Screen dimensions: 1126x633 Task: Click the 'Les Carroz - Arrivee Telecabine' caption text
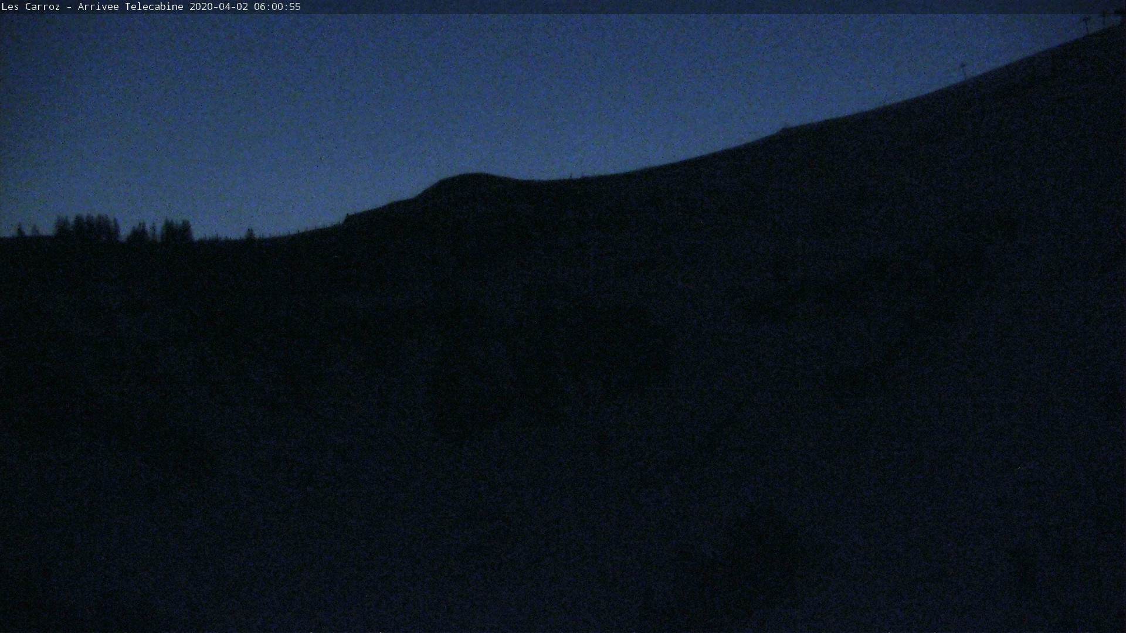point(93,6)
